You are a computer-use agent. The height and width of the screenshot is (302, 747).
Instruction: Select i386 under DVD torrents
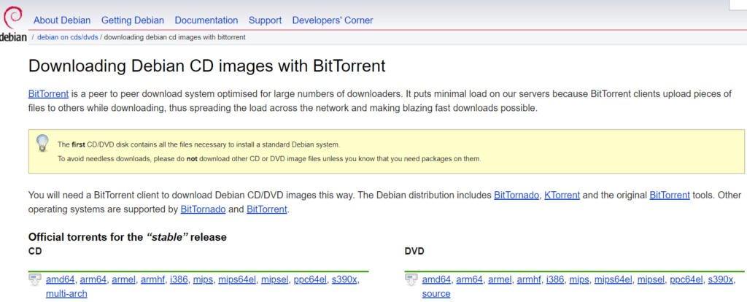coord(555,280)
